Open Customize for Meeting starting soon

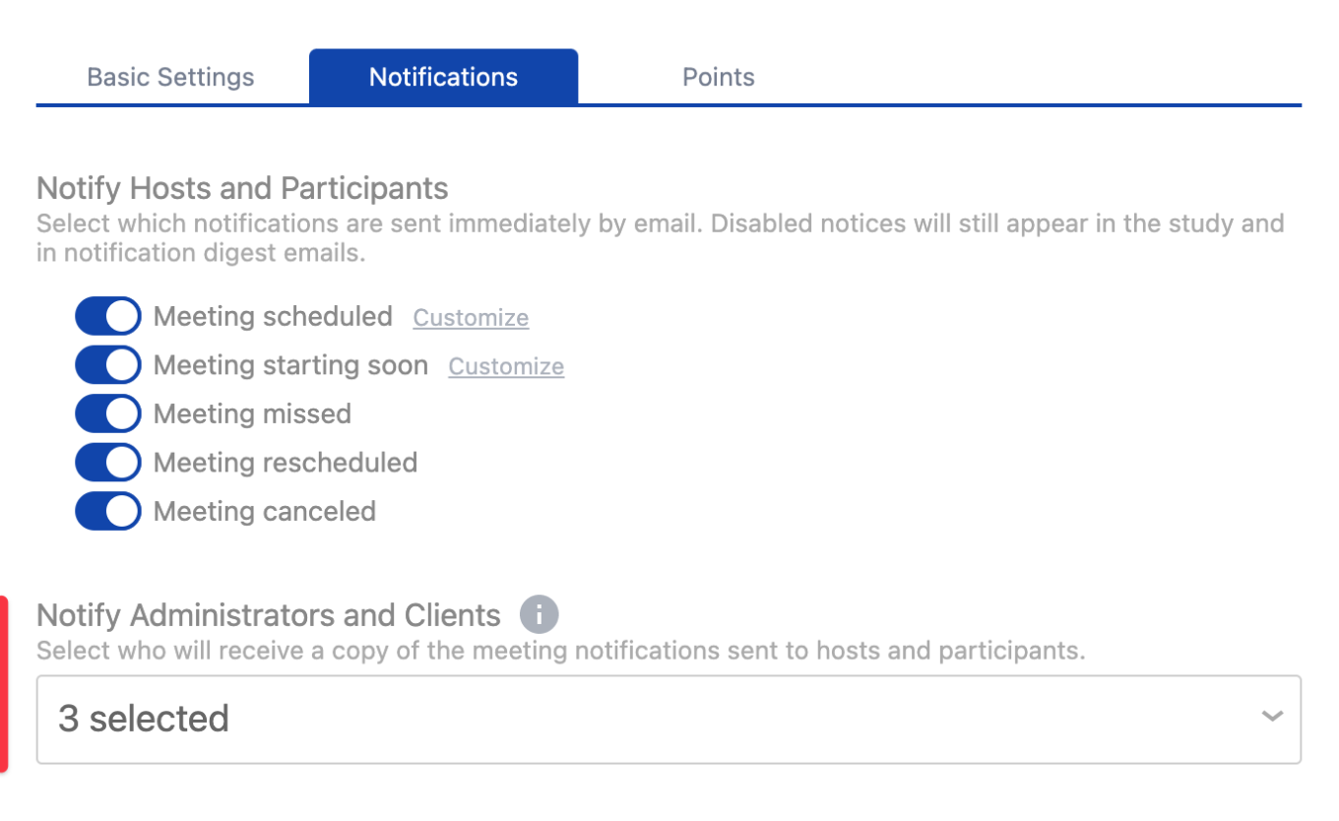click(x=506, y=366)
